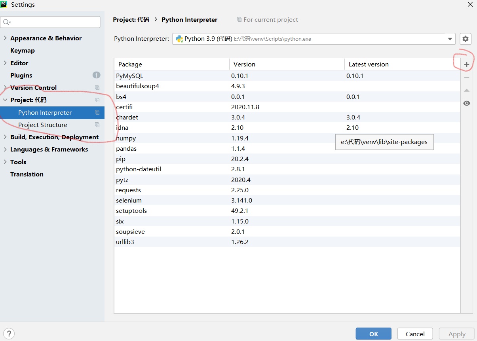Image resolution: width=477 pixels, height=341 pixels.
Task: Click latest version 0.10.1 of PyMySQL
Action: pyautogui.click(x=355, y=76)
